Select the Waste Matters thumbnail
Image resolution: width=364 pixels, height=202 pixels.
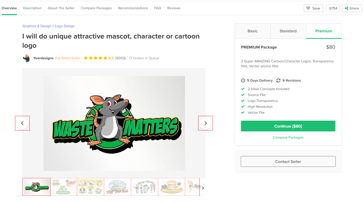(x=37, y=187)
